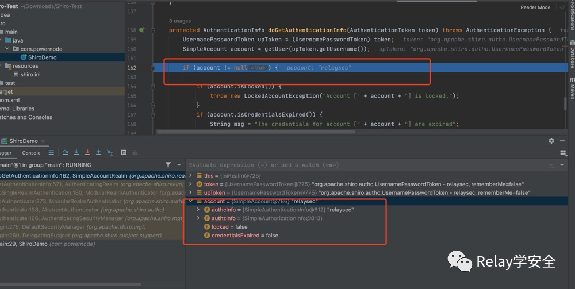The image size is (575, 289).
Task: Click the editor horizontal scrollbar
Action: coord(256,132)
